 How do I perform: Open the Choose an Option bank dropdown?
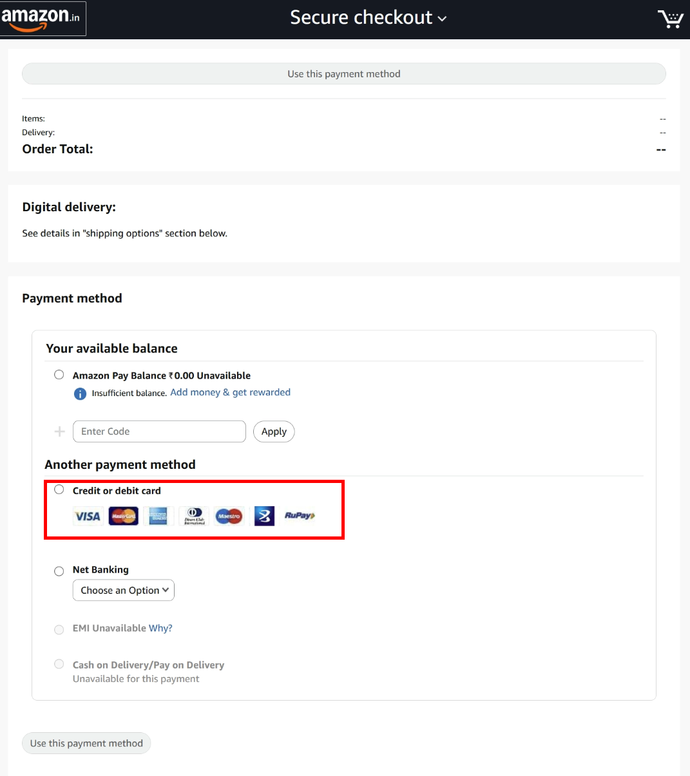(x=124, y=591)
